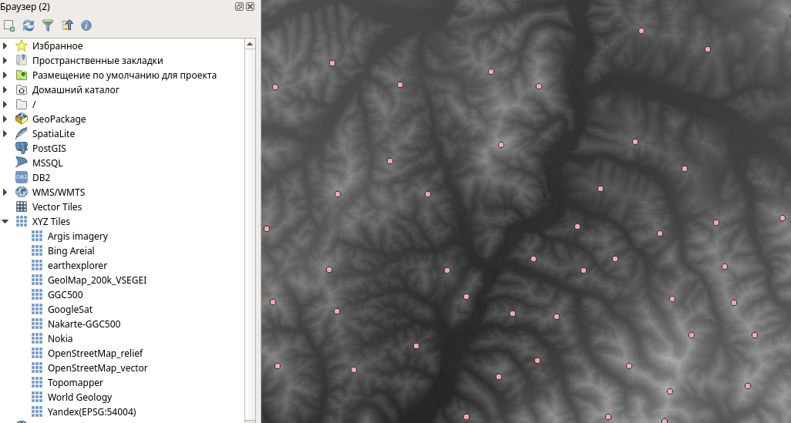The height and width of the screenshot is (423, 791).
Task: Toggle the blue properties info icon
Action: (x=86, y=25)
